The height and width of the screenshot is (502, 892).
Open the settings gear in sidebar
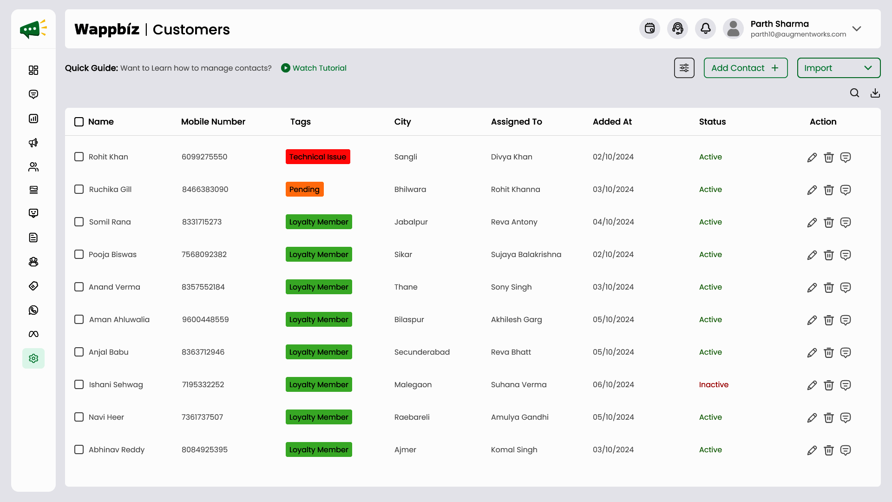pyautogui.click(x=33, y=358)
